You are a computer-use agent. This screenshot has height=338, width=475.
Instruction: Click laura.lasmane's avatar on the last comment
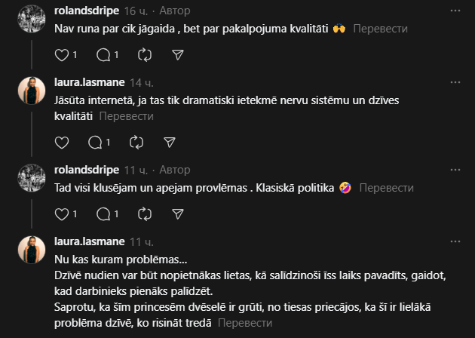click(32, 250)
